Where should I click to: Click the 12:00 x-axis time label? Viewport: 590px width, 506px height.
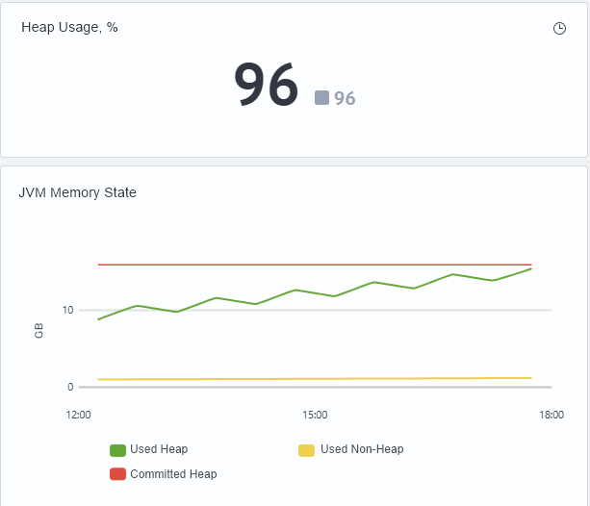[78, 415]
